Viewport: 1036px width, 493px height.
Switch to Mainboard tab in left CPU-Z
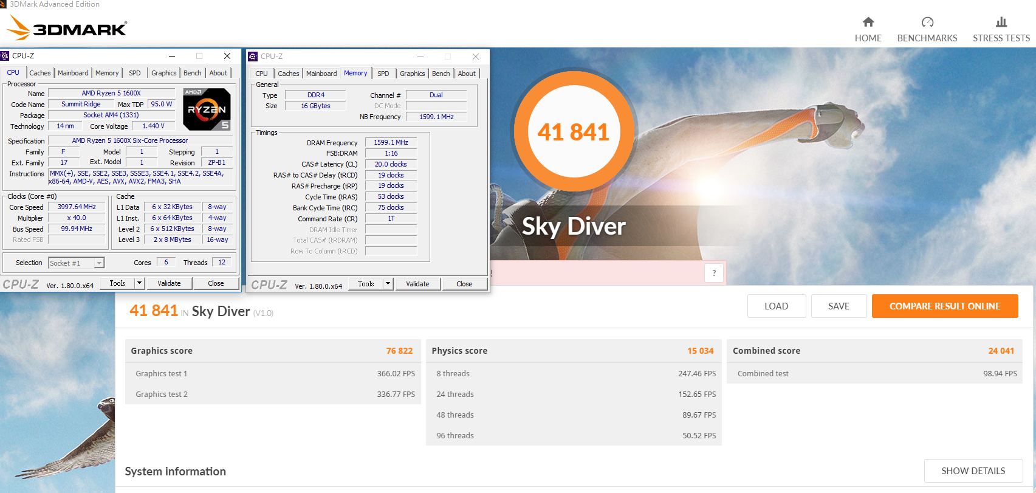73,73
